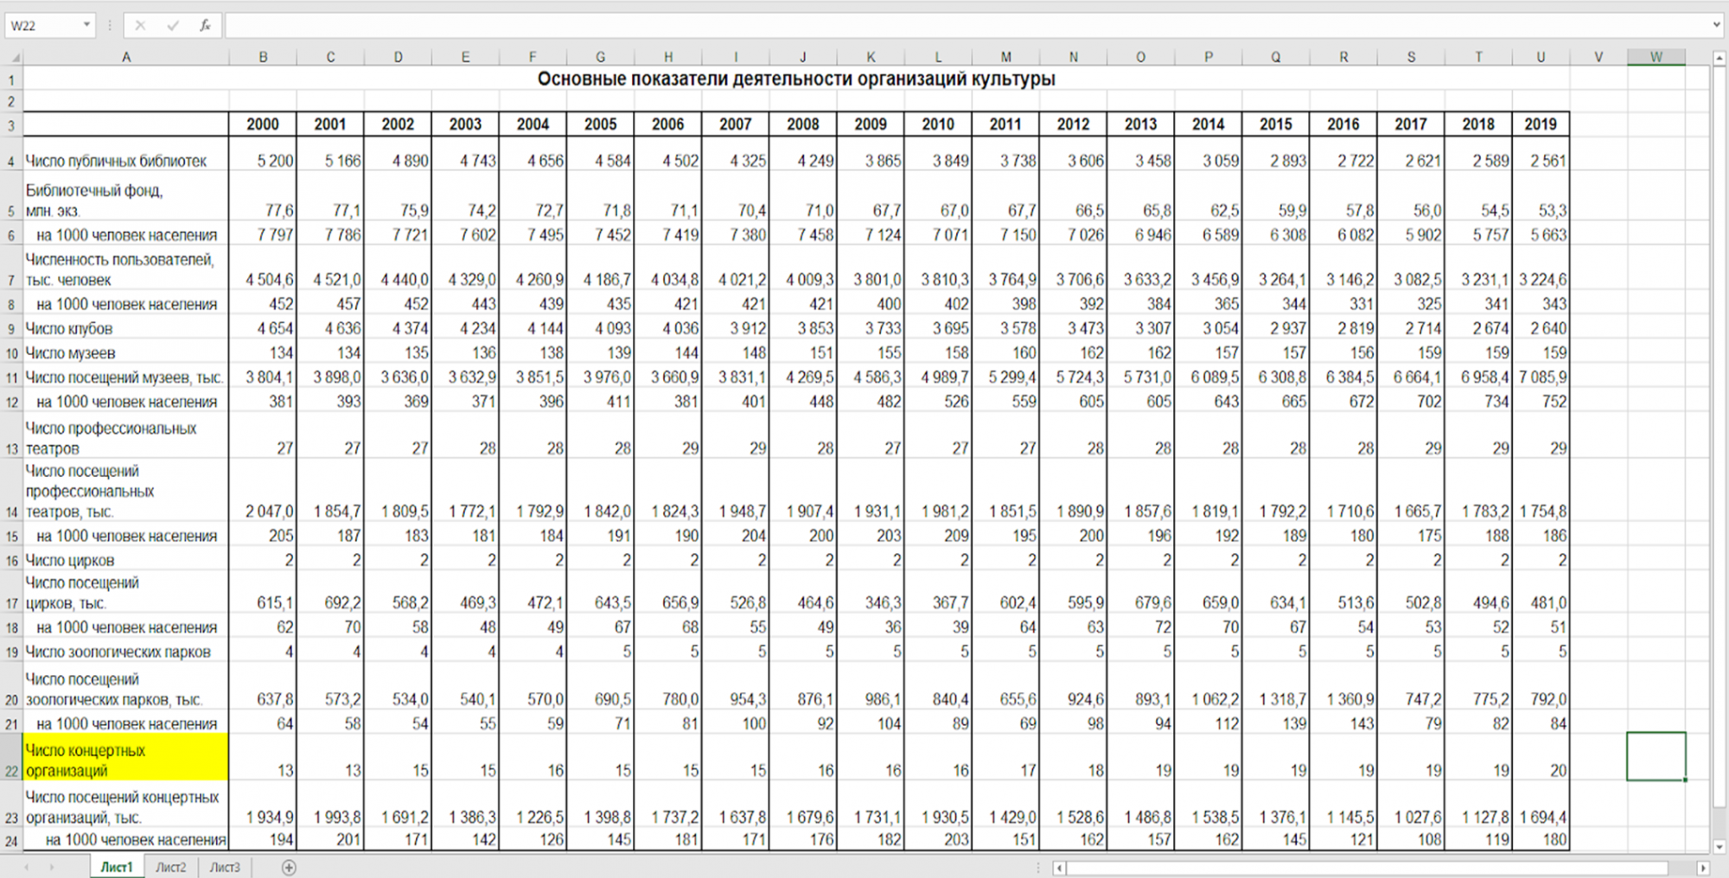Switch to sheet tab Лист2
The image size is (1729, 878).
click(x=170, y=867)
